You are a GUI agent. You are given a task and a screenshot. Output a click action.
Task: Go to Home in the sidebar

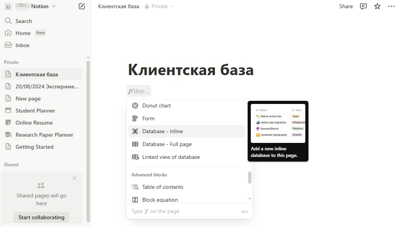click(x=42, y=33)
